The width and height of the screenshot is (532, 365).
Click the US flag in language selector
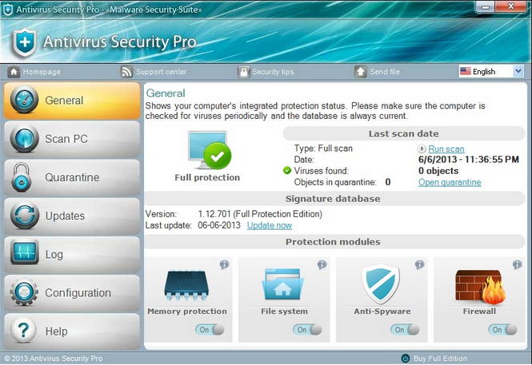[x=465, y=71]
